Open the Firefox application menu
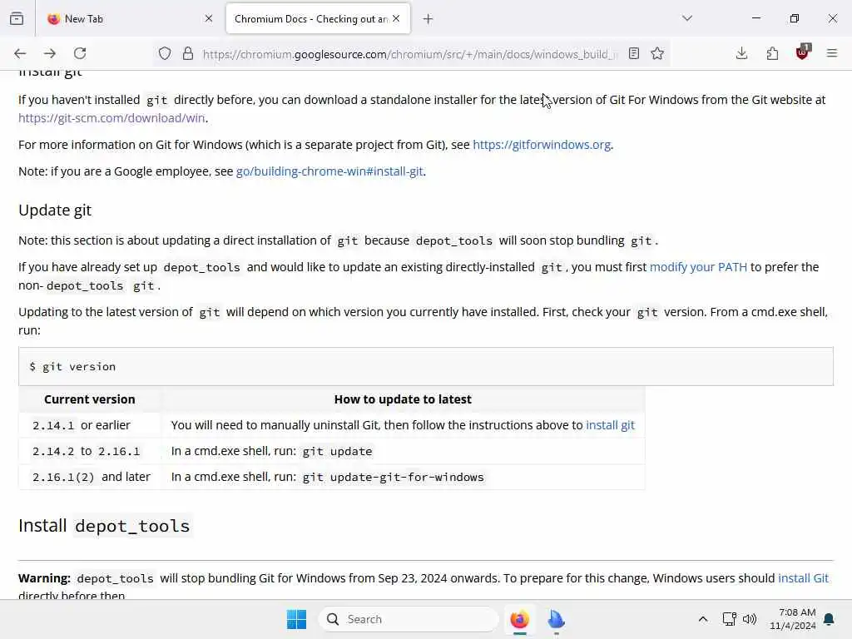Viewport: 852px width, 639px height. pos(832,53)
